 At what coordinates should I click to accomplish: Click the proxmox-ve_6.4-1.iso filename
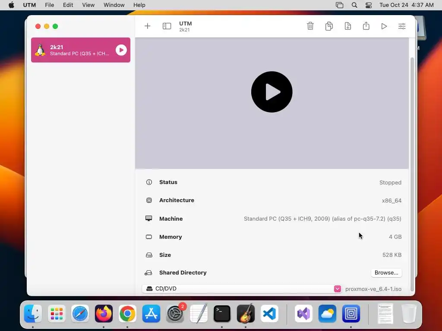coord(373,289)
